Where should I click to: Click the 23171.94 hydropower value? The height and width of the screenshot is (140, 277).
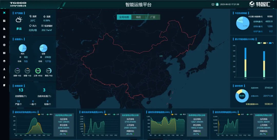coord(268,96)
